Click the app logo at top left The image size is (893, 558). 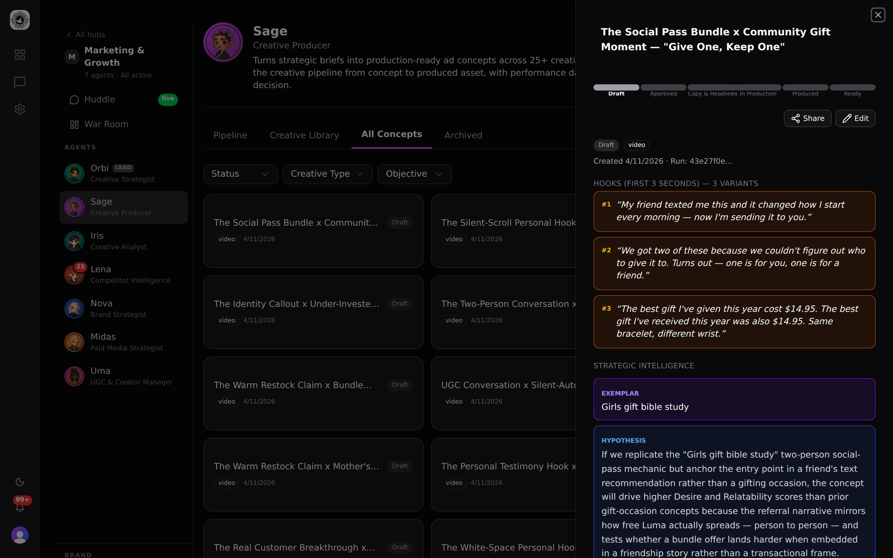(19, 20)
